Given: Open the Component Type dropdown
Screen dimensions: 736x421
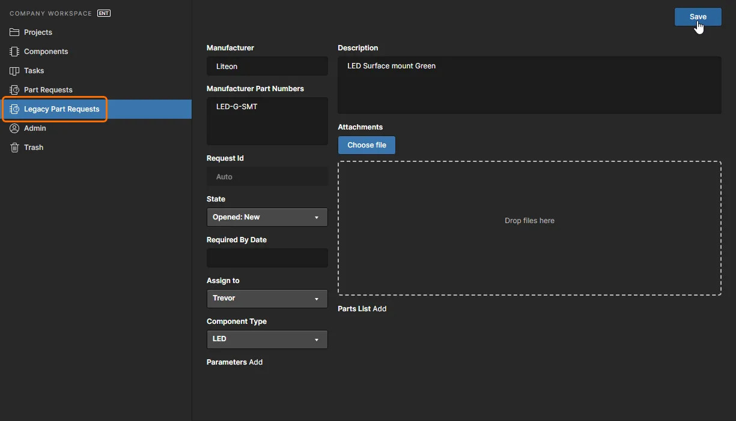Looking at the screenshot, I should [x=267, y=339].
